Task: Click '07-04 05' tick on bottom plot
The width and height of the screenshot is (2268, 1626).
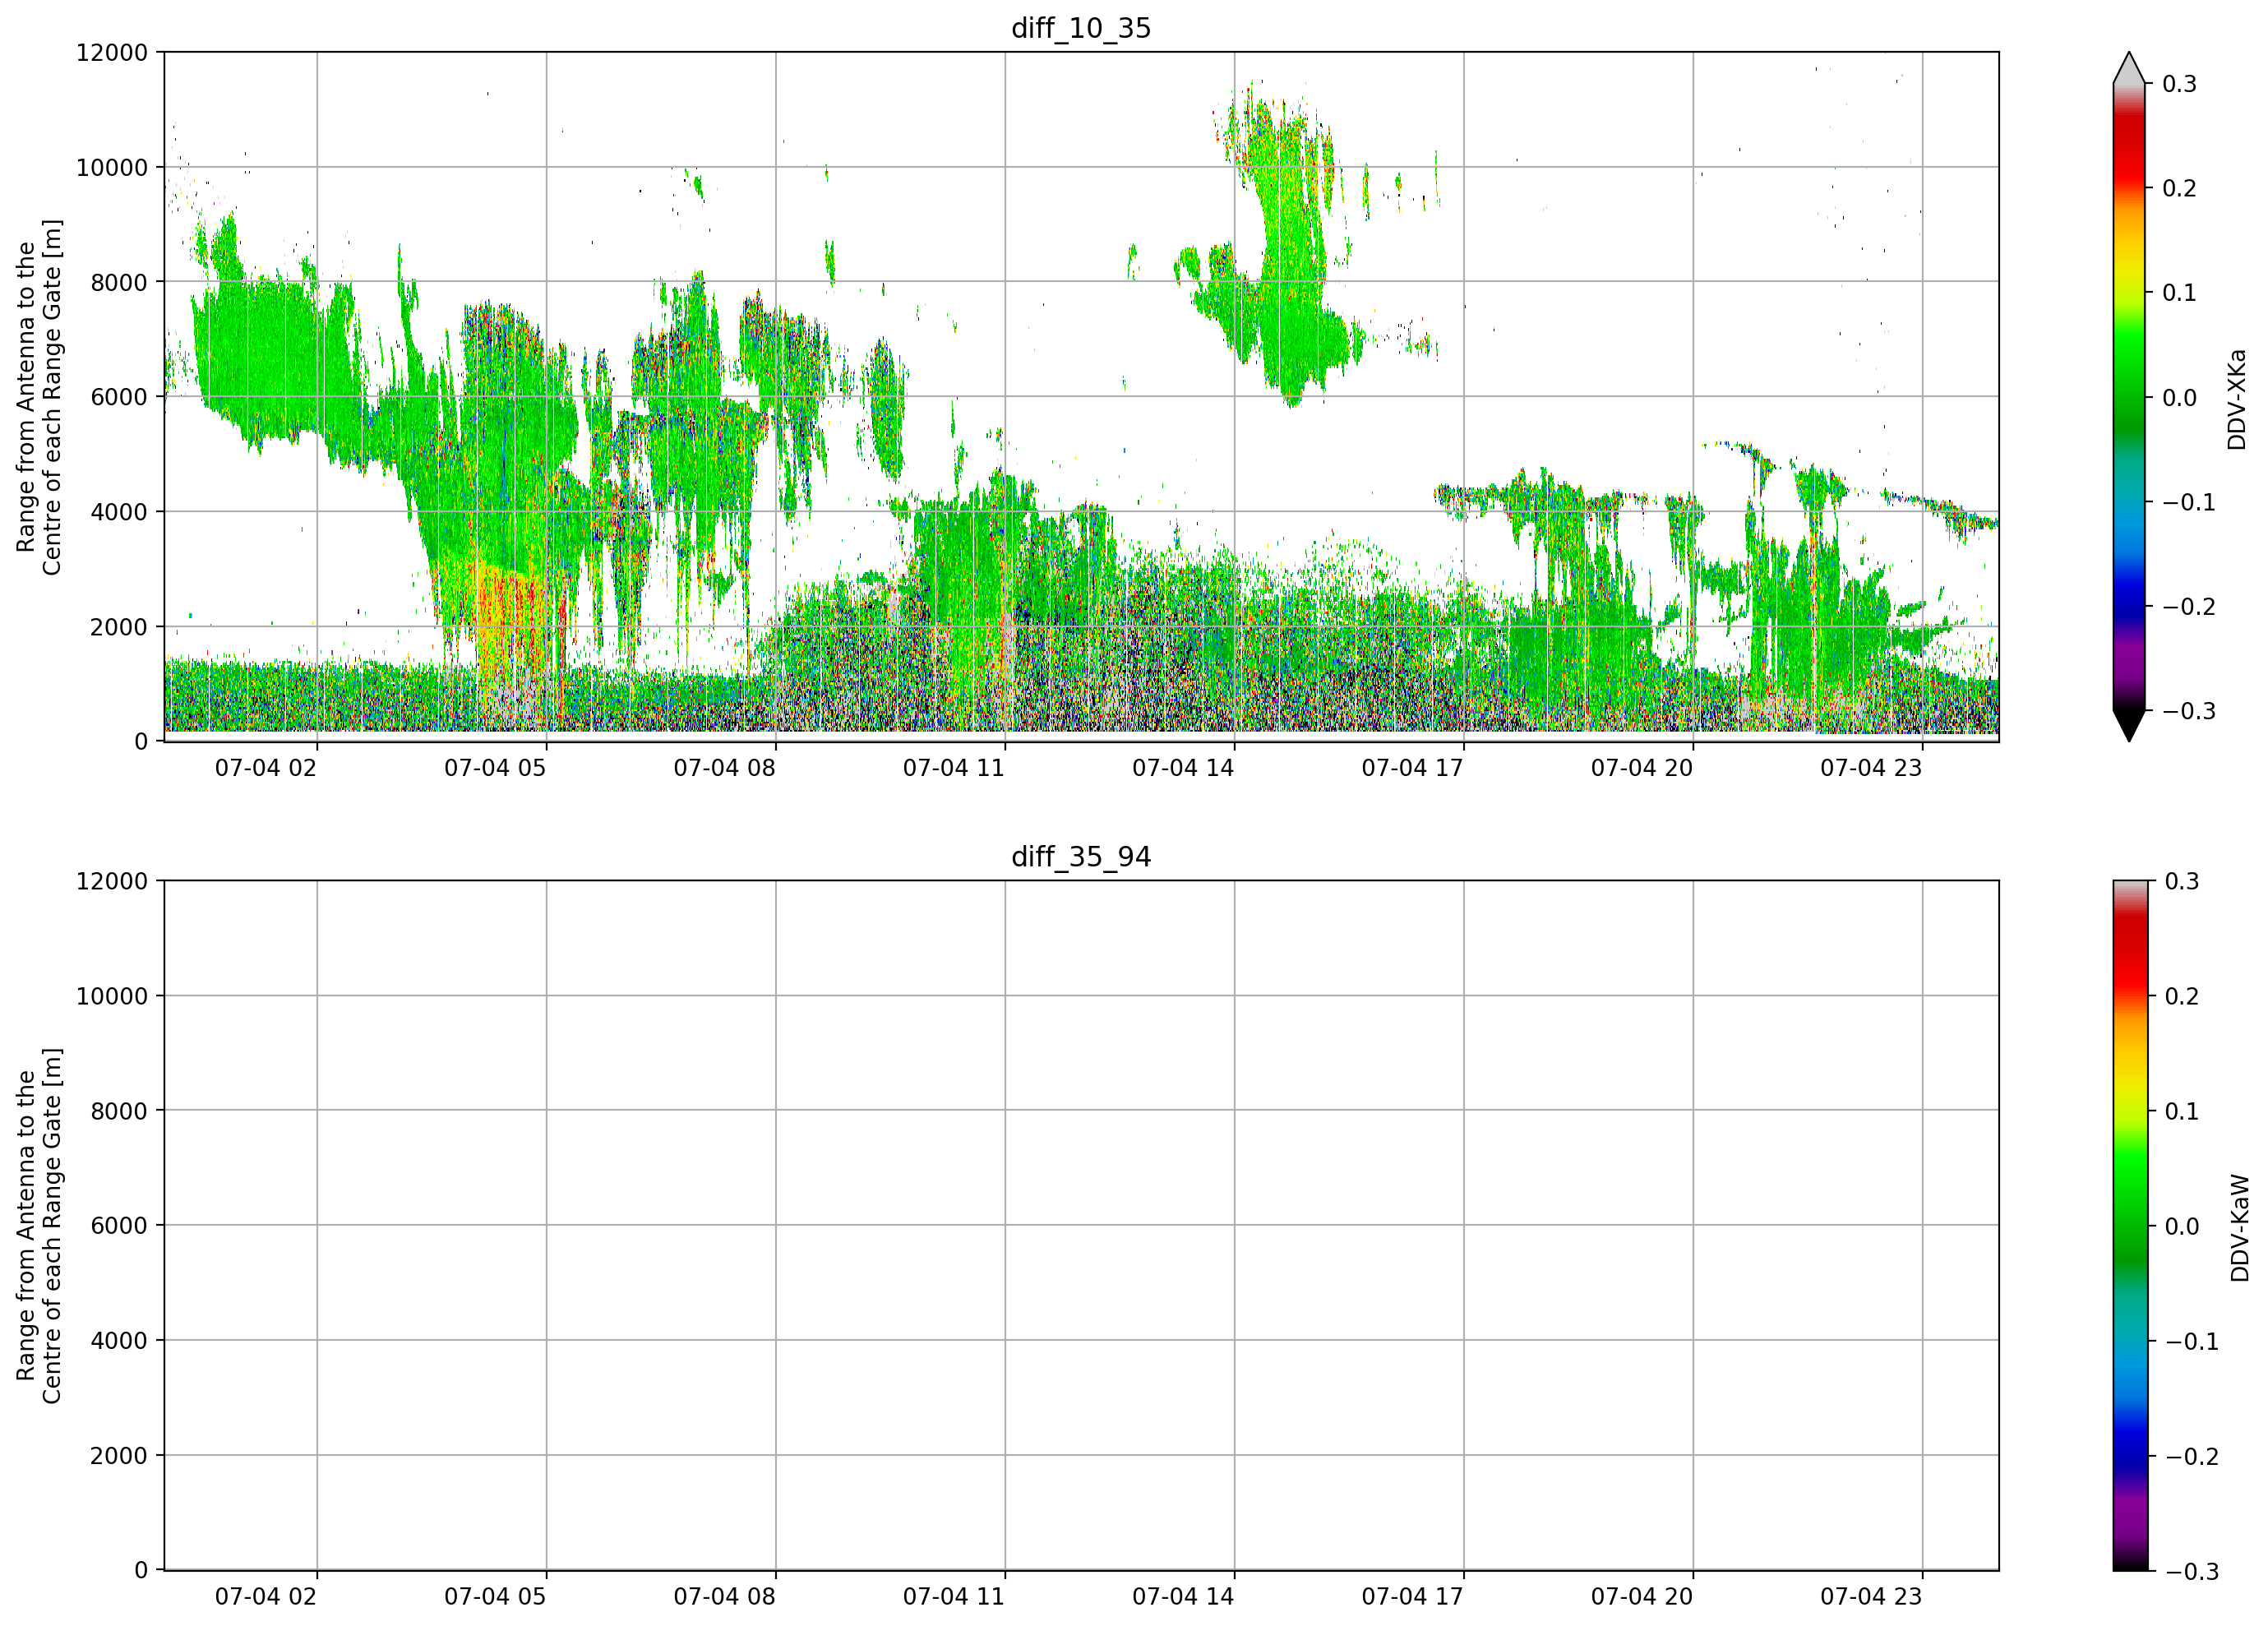Action: coord(495,1597)
